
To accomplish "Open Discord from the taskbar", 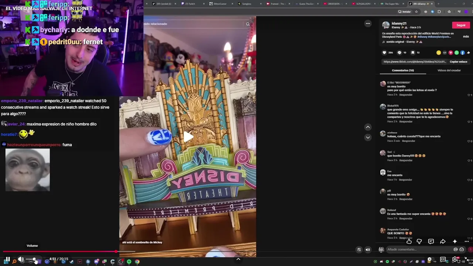I will point(96,262).
